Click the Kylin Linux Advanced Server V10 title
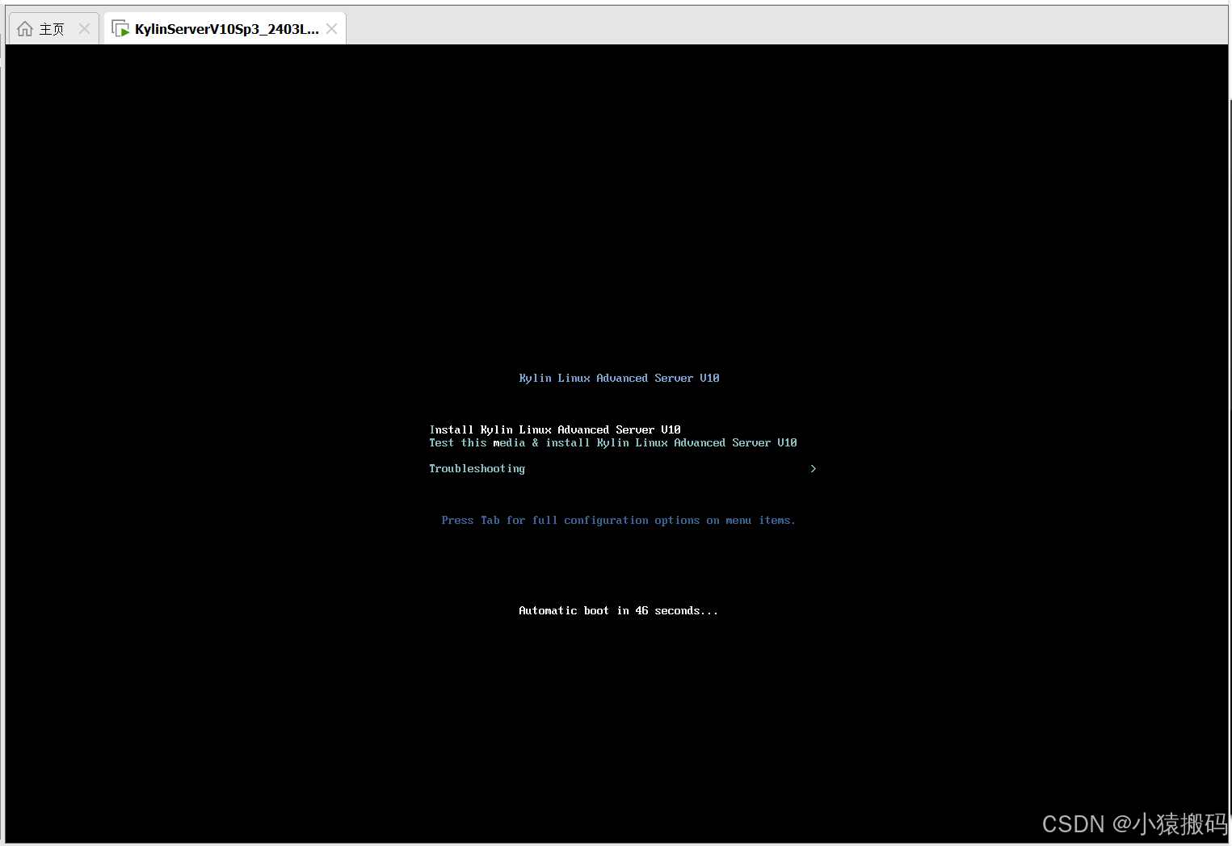1232x846 pixels. (x=619, y=378)
